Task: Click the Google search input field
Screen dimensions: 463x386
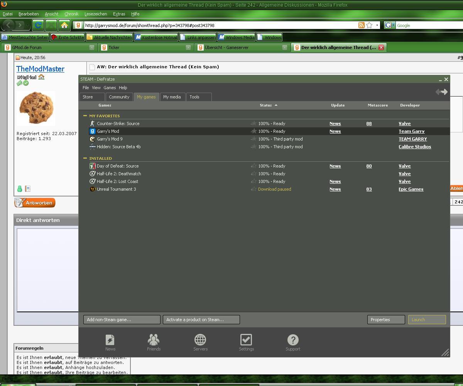Action: point(428,25)
